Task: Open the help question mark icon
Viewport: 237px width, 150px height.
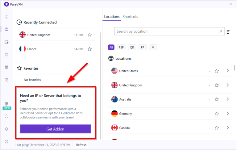Action: [6, 55]
